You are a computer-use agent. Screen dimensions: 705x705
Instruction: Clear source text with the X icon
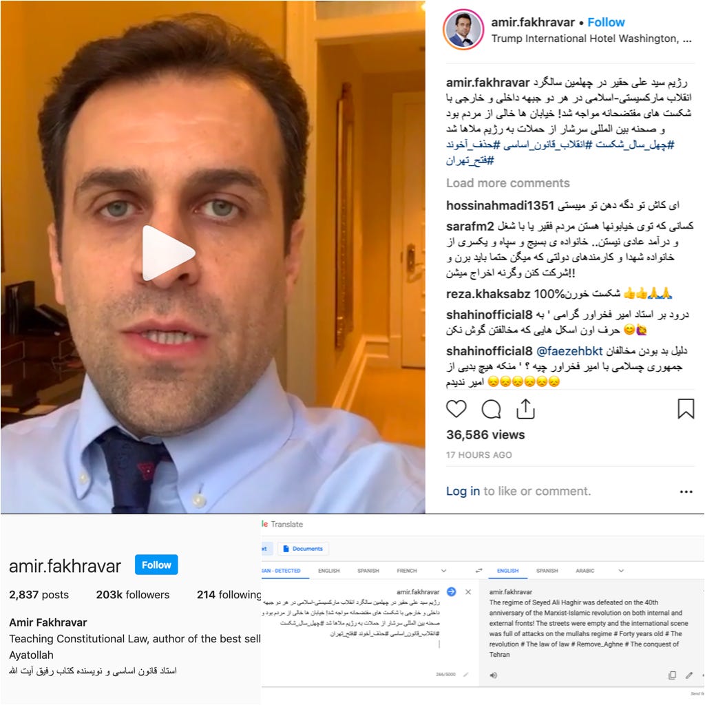(468, 591)
